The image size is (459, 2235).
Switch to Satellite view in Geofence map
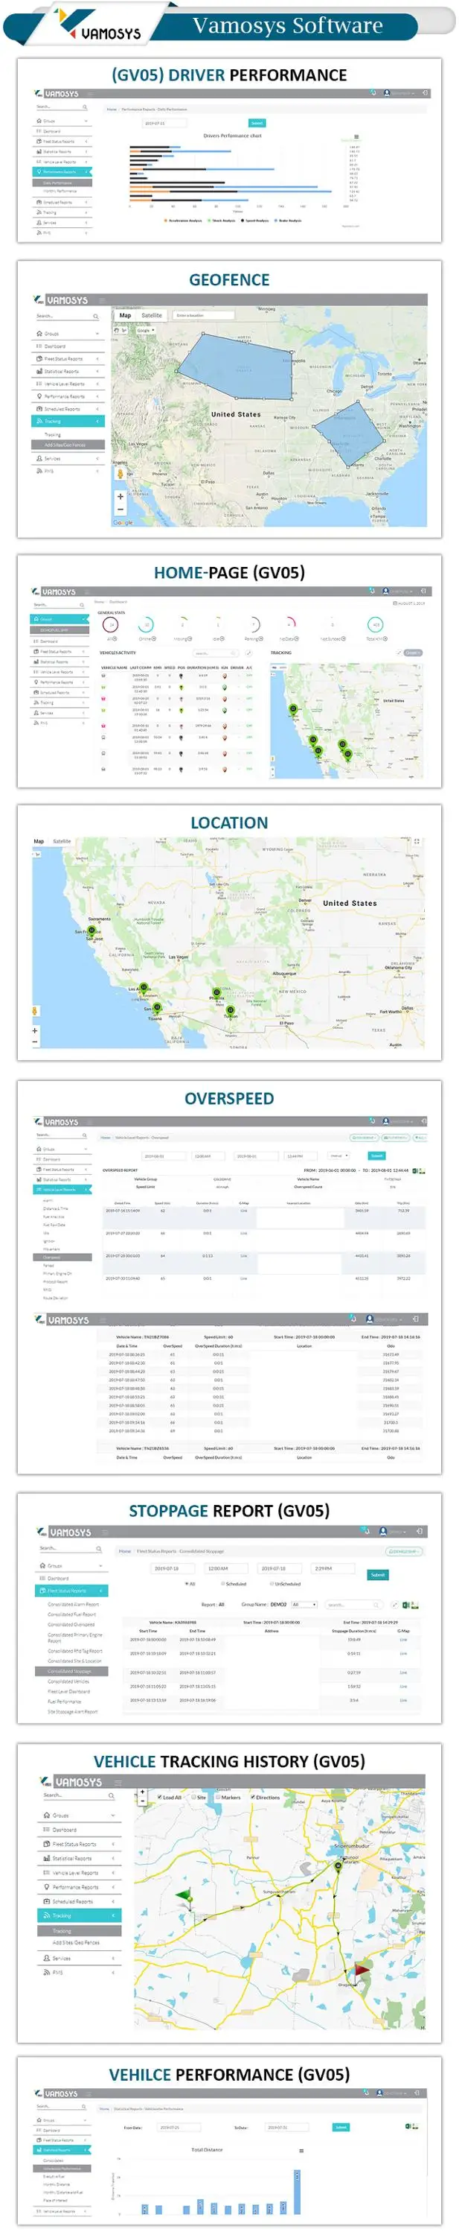[x=152, y=316]
